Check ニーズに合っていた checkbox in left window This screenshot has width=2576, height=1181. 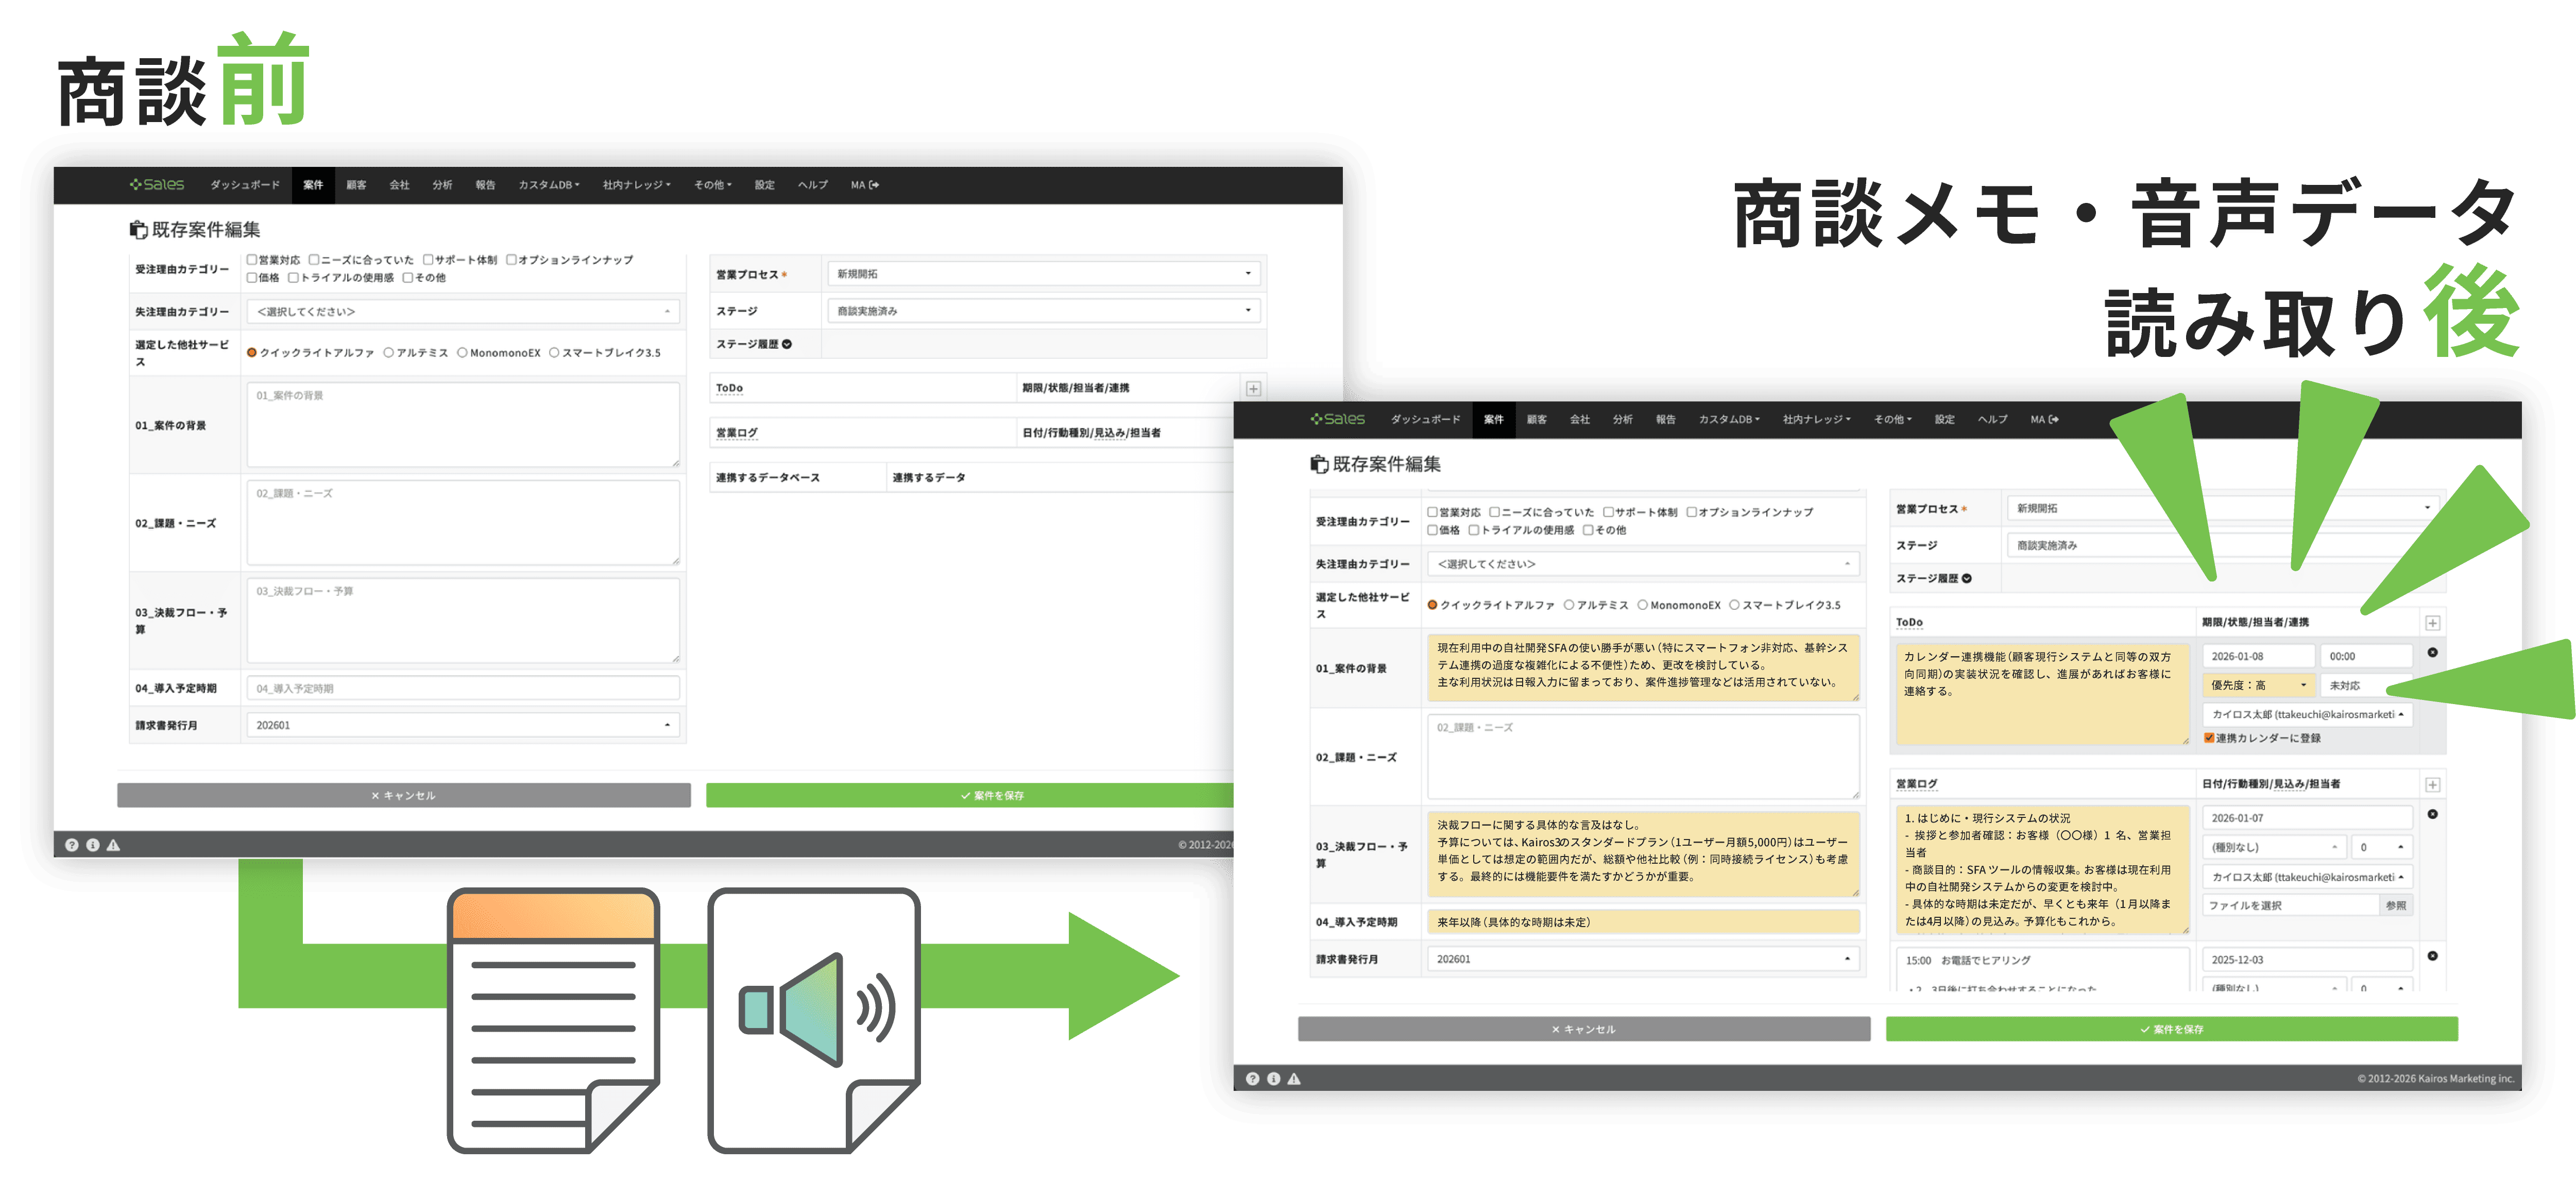pyautogui.click(x=314, y=260)
